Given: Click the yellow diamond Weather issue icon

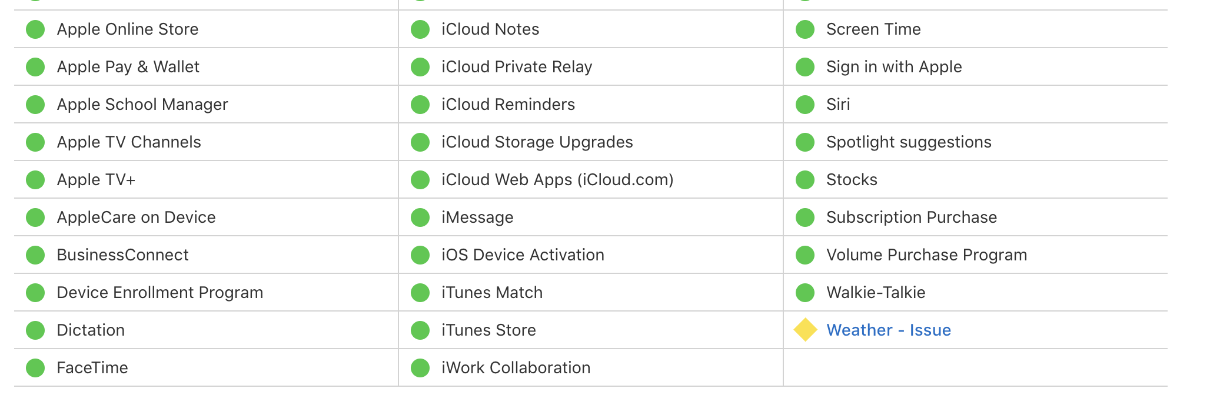Looking at the screenshot, I should tap(805, 330).
